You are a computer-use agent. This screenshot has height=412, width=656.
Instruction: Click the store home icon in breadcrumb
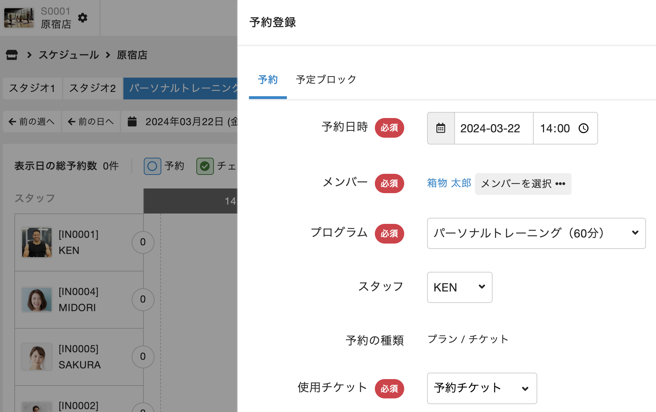click(x=12, y=55)
